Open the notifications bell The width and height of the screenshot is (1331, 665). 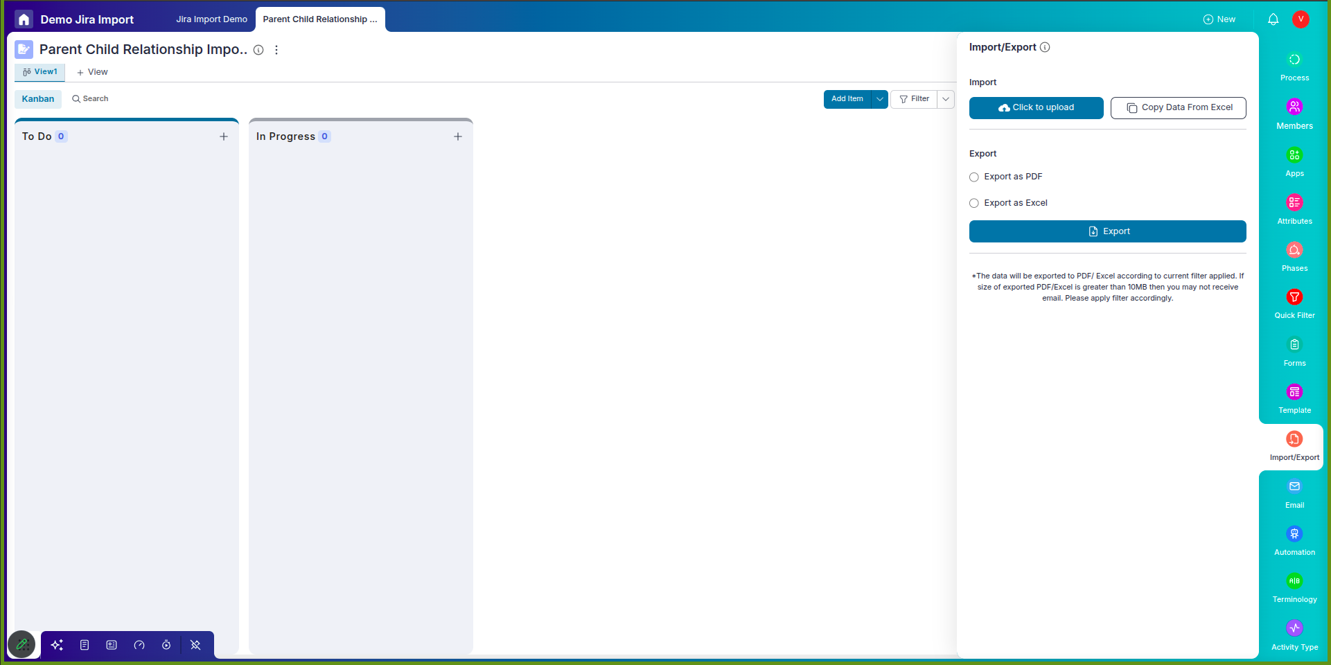1273,19
